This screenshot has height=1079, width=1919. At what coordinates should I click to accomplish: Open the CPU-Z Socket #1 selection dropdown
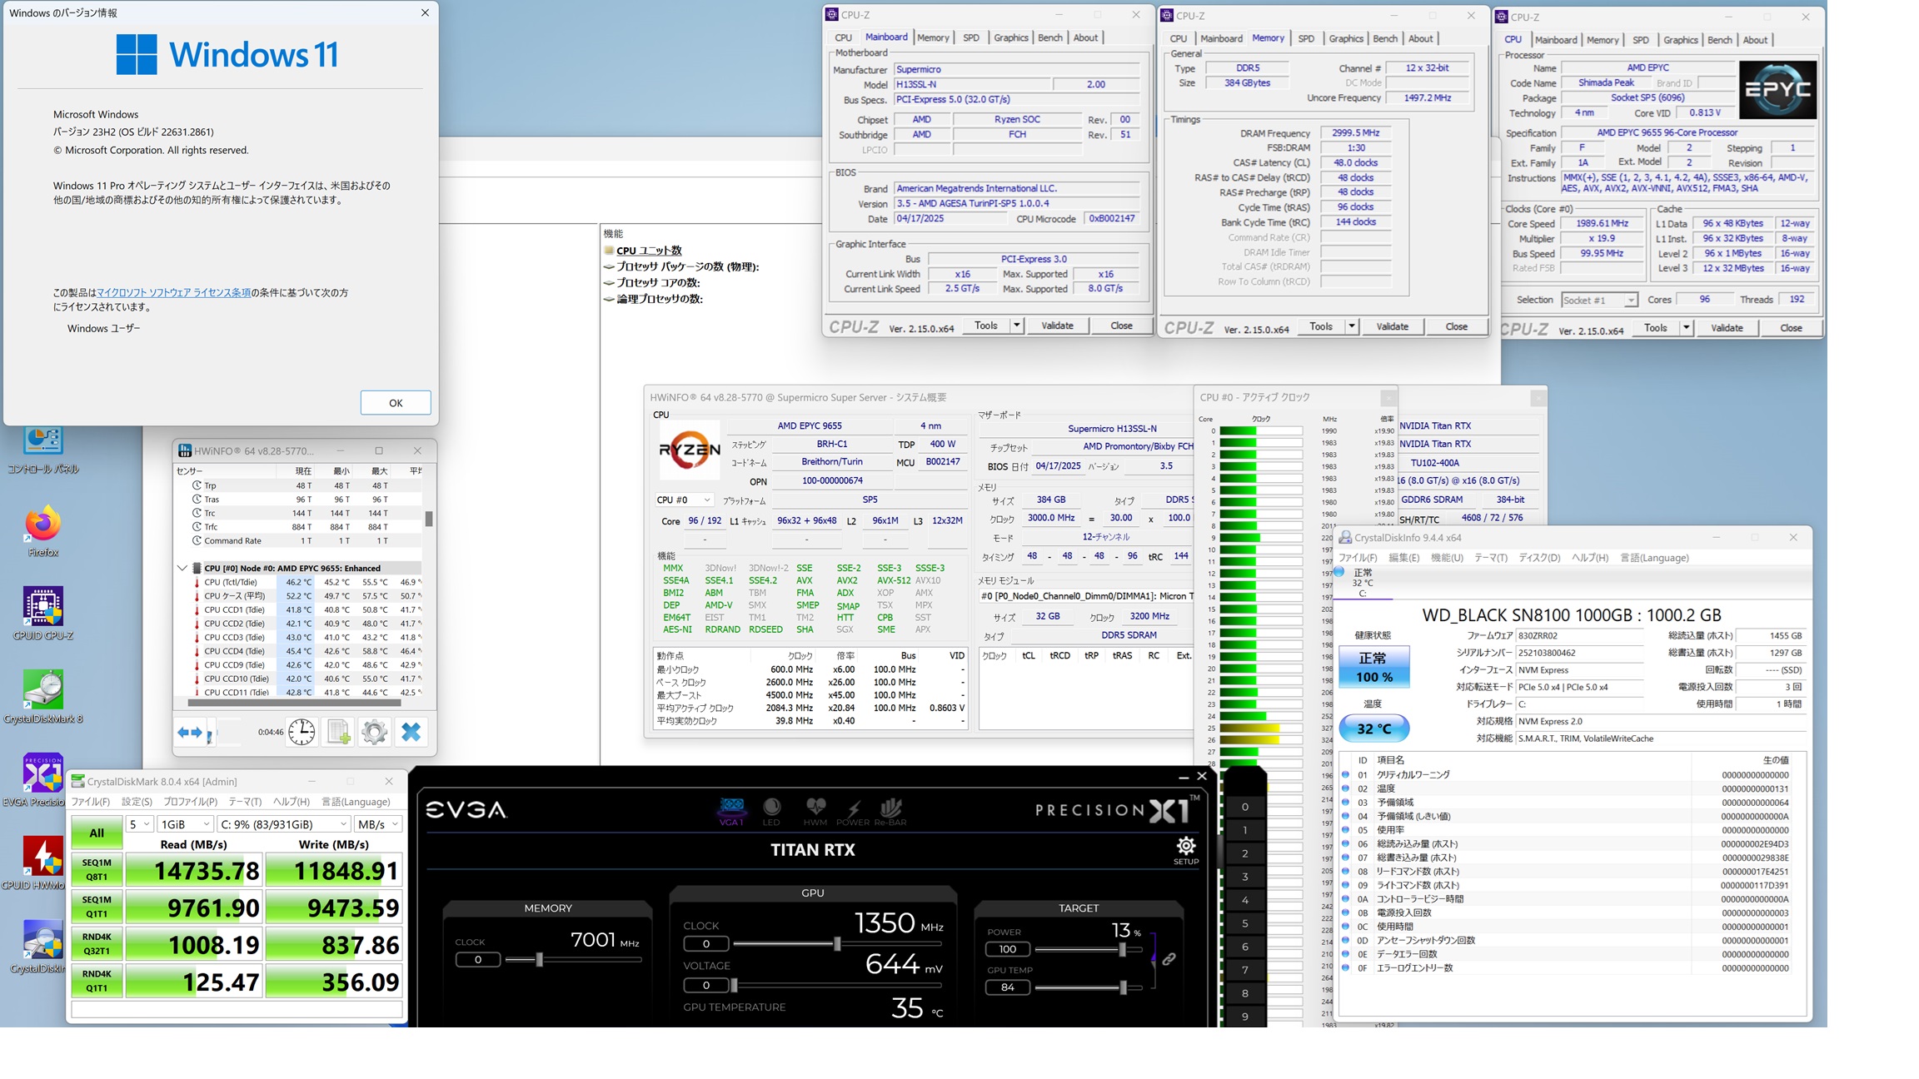tap(1598, 300)
